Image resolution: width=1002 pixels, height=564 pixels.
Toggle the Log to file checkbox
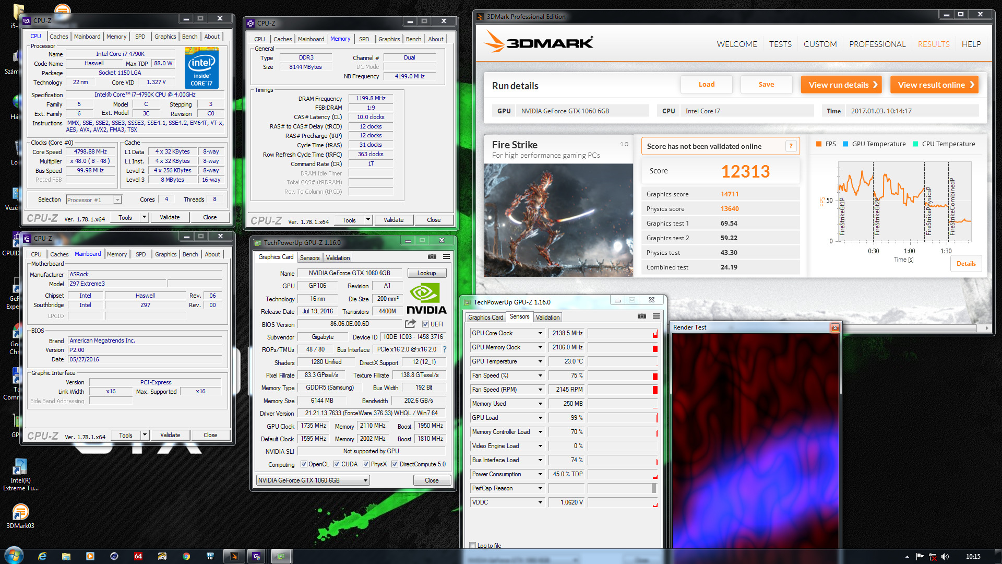click(x=473, y=545)
